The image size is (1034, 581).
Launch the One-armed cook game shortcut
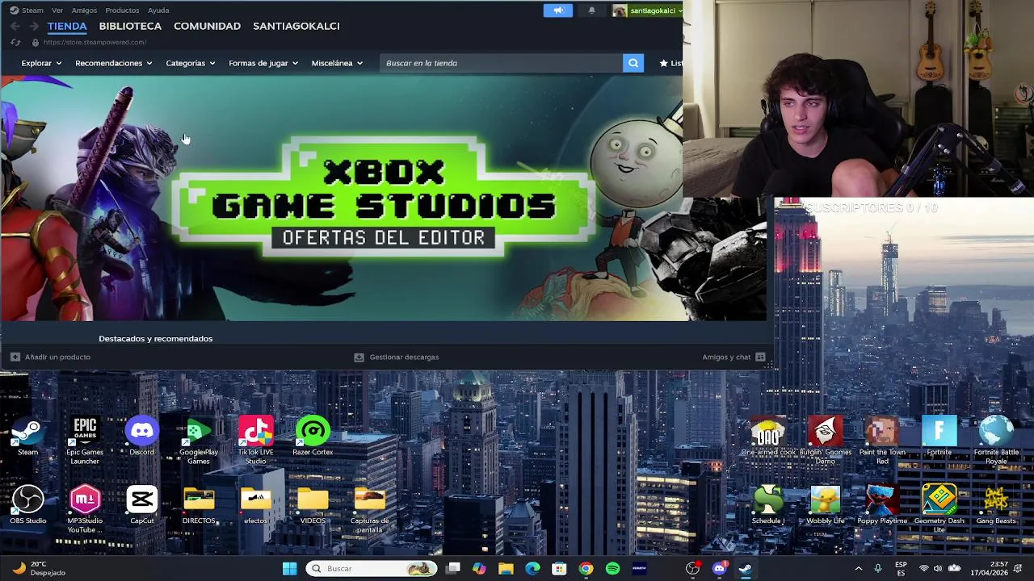point(768,437)
